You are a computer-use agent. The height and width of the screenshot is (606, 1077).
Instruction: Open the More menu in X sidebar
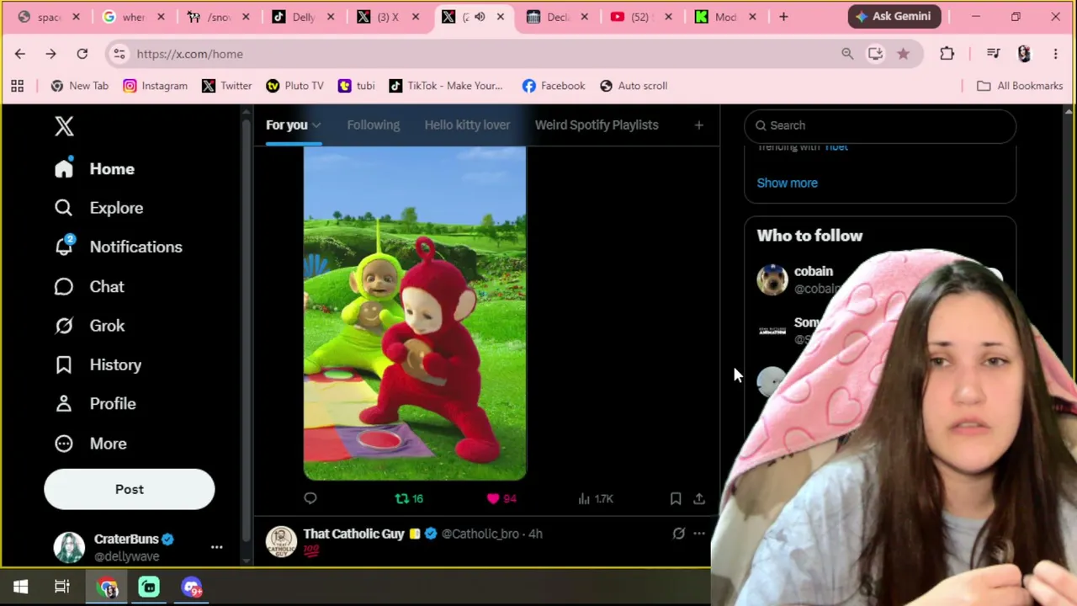(x=90, y=444)
